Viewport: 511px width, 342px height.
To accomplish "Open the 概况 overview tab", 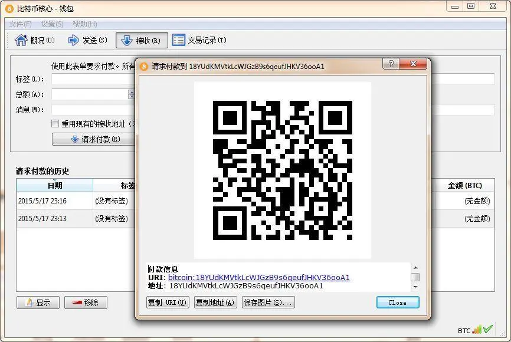I will click(35, 40).
